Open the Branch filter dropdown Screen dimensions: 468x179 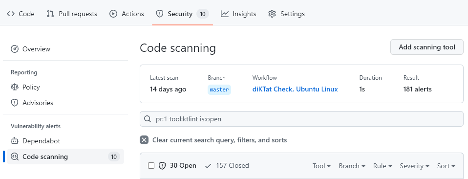pos(352,166)
